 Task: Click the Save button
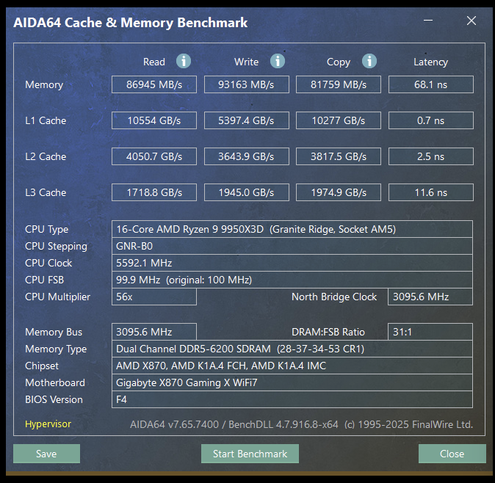coord(46,454)
